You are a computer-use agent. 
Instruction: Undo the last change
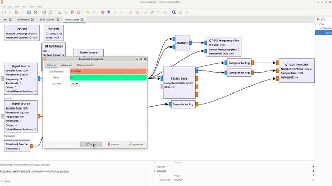click(87, 12)
